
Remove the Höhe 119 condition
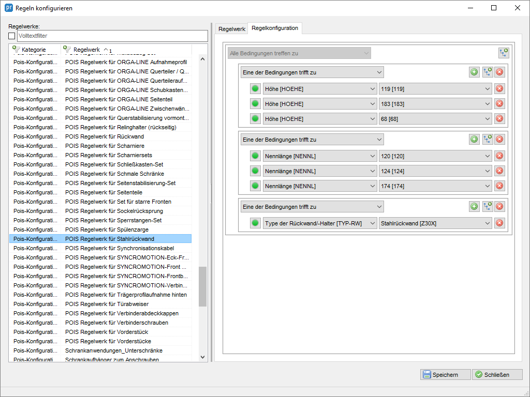pyautogui.click(x=499, y=89)
